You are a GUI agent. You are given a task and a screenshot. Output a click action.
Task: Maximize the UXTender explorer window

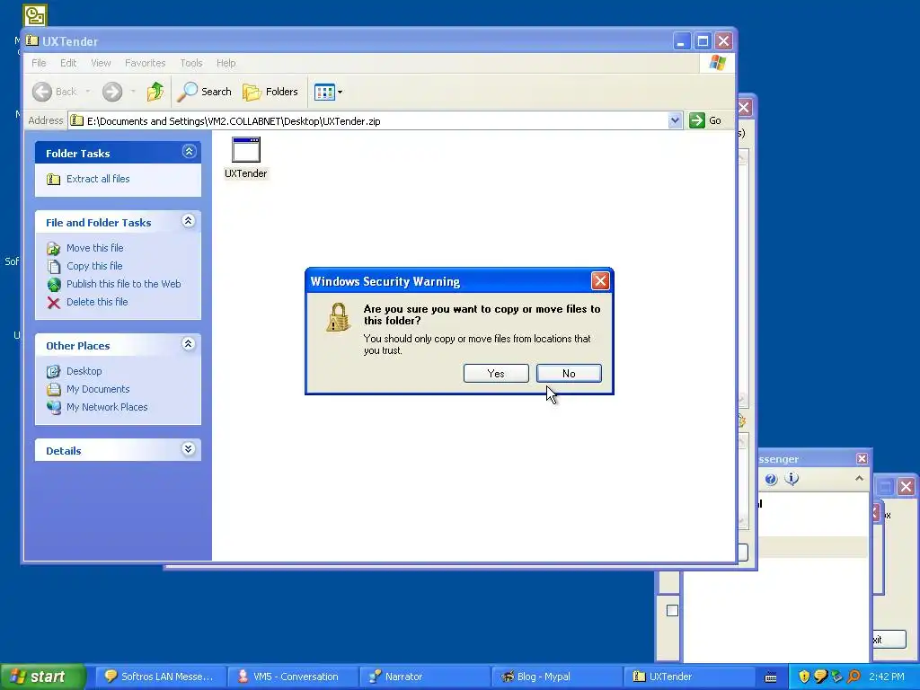[x=703, y=41]
